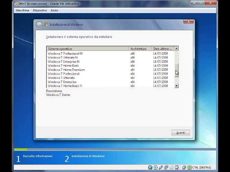Click the Windows 7 Starter description text
The width and height of the screenshot is (230, 172).
58,95
